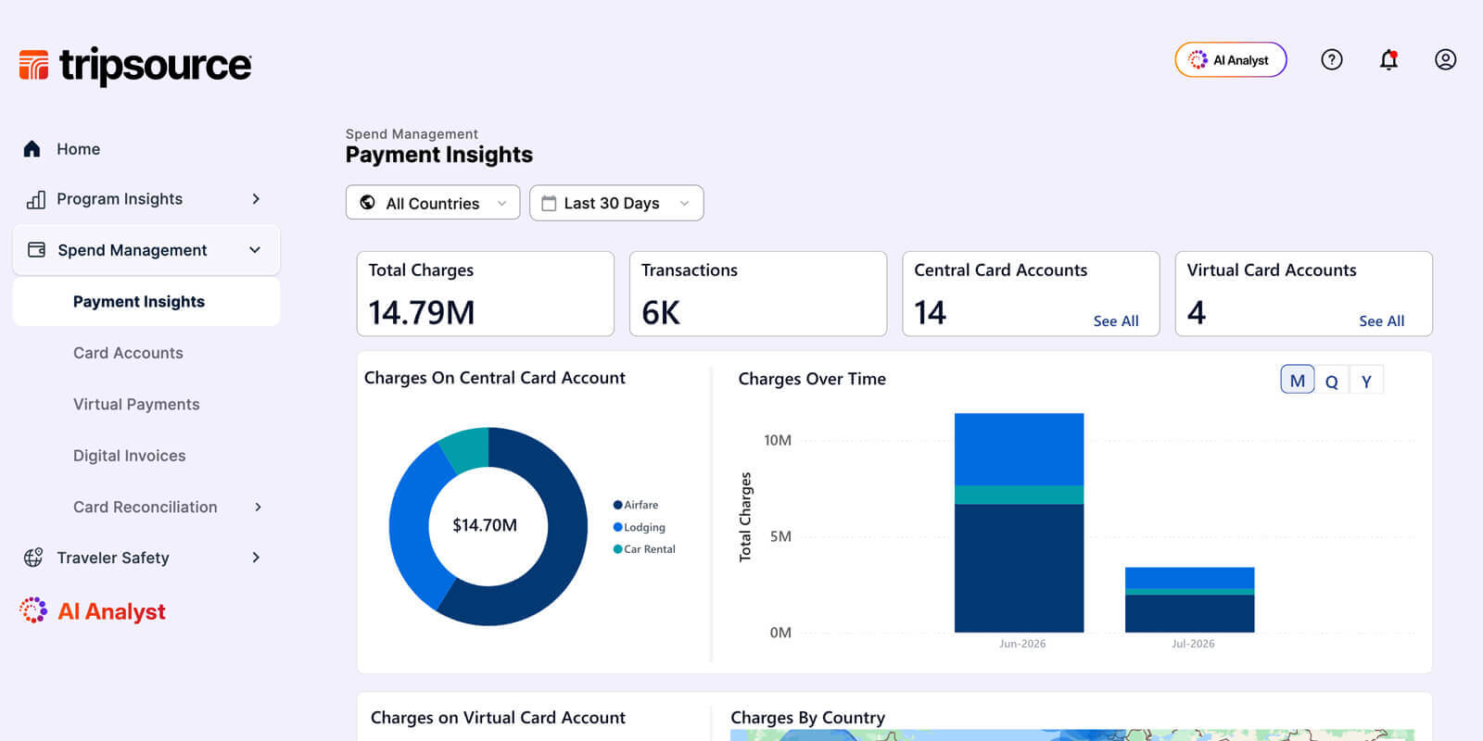Click the Charges on Virtual Card Account heading
Viewport: 1483px width, 741px height.
[498, 718]
